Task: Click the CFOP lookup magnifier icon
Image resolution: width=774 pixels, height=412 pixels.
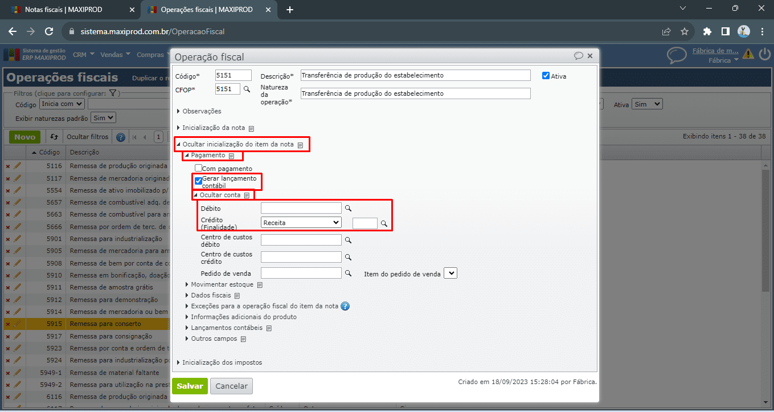Action: (247, 89)
